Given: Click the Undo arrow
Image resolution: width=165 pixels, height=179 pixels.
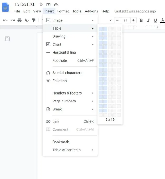Looking at the screenshot, I should point(5,20).
